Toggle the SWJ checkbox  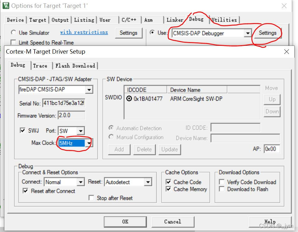(x=23, y=131)
